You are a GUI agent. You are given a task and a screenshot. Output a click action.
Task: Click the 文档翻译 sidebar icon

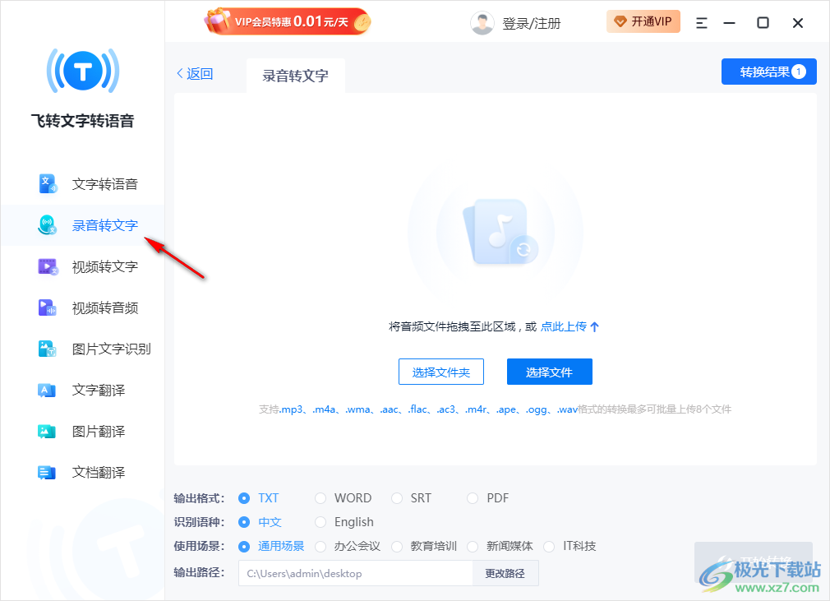(x=48, y=472)
